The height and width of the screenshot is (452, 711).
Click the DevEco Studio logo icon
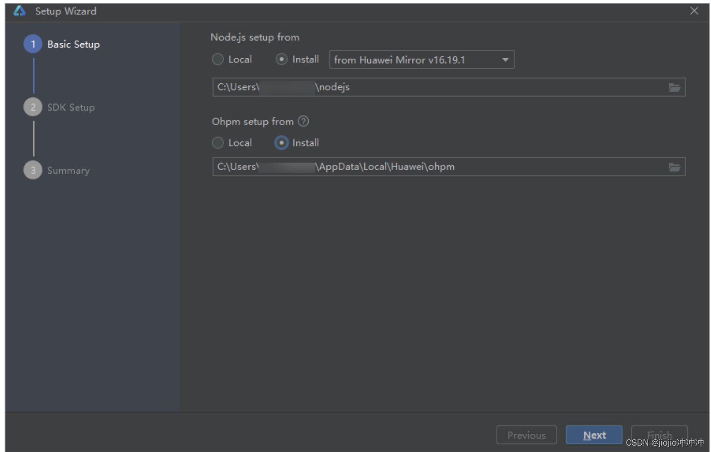[x=20, y=11]
